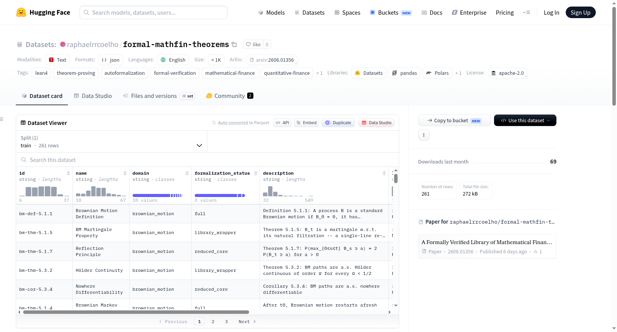
Task: Click the Embed button
Action: (x=306, y=123)
